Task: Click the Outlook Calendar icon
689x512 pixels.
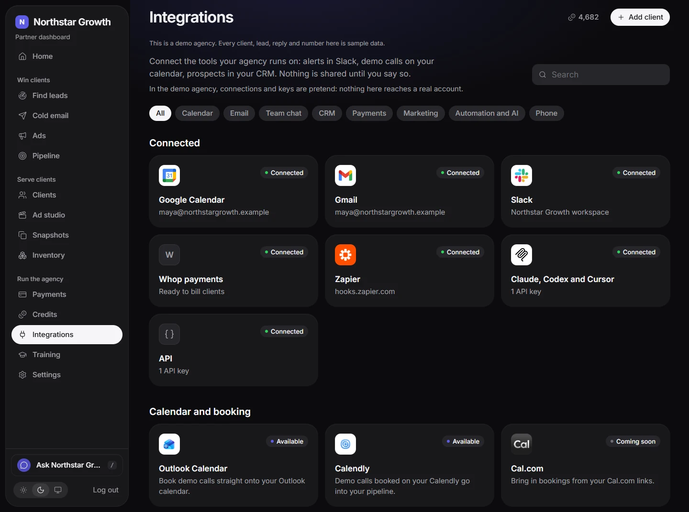Action: tap(169, 444)
